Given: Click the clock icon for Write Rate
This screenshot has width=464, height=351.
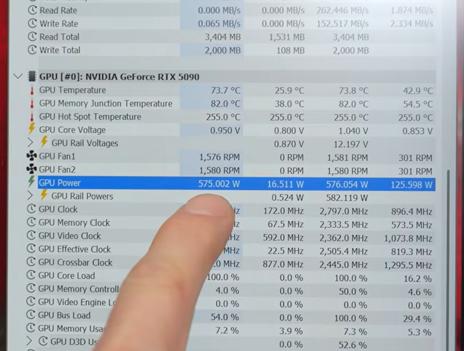Looking at the screenshot, I should 32,23.
